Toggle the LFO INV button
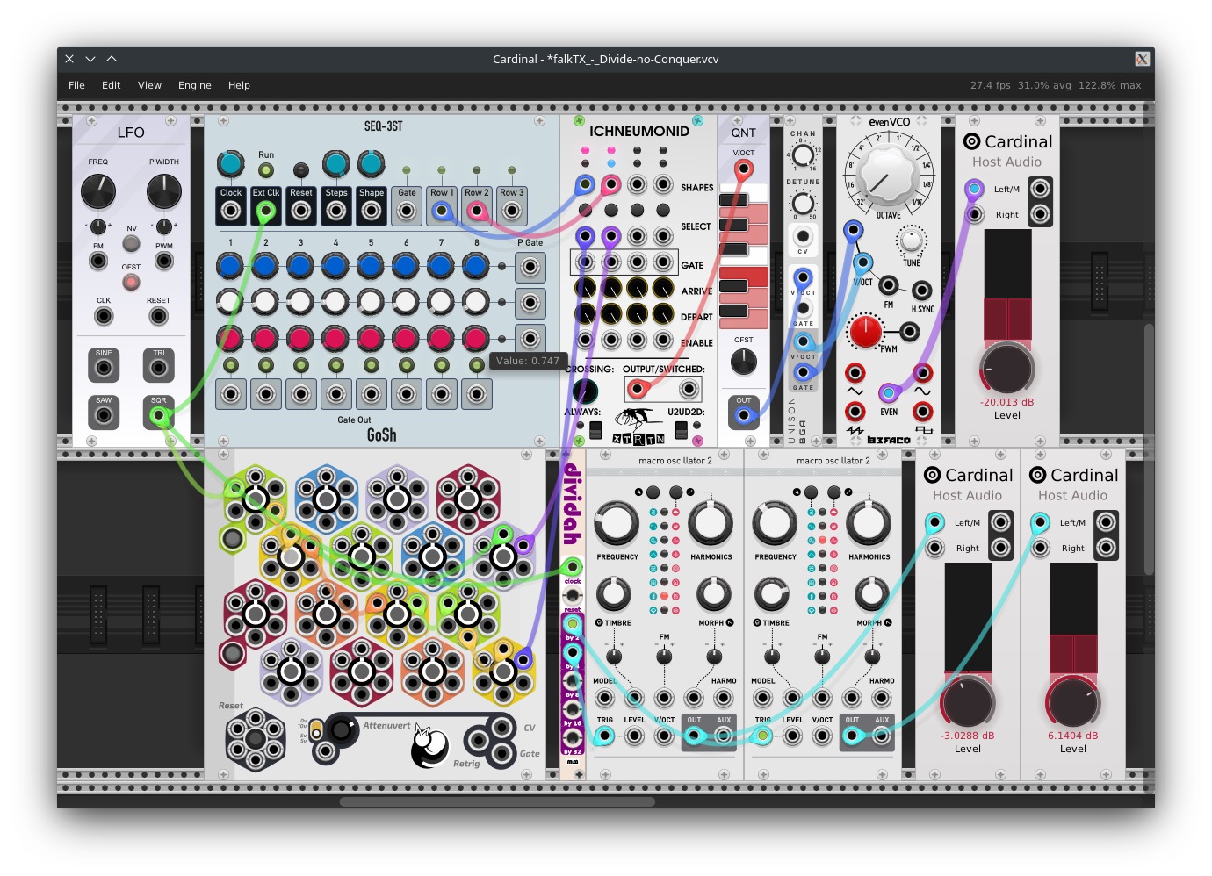This screenshot has height=876, width=1212. coord(131,243)
